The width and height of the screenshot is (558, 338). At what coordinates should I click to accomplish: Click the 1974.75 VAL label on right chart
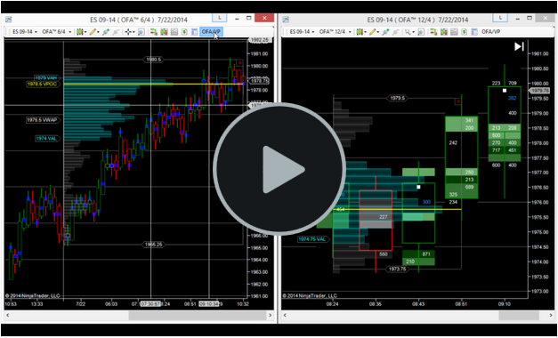pos(312,239)
